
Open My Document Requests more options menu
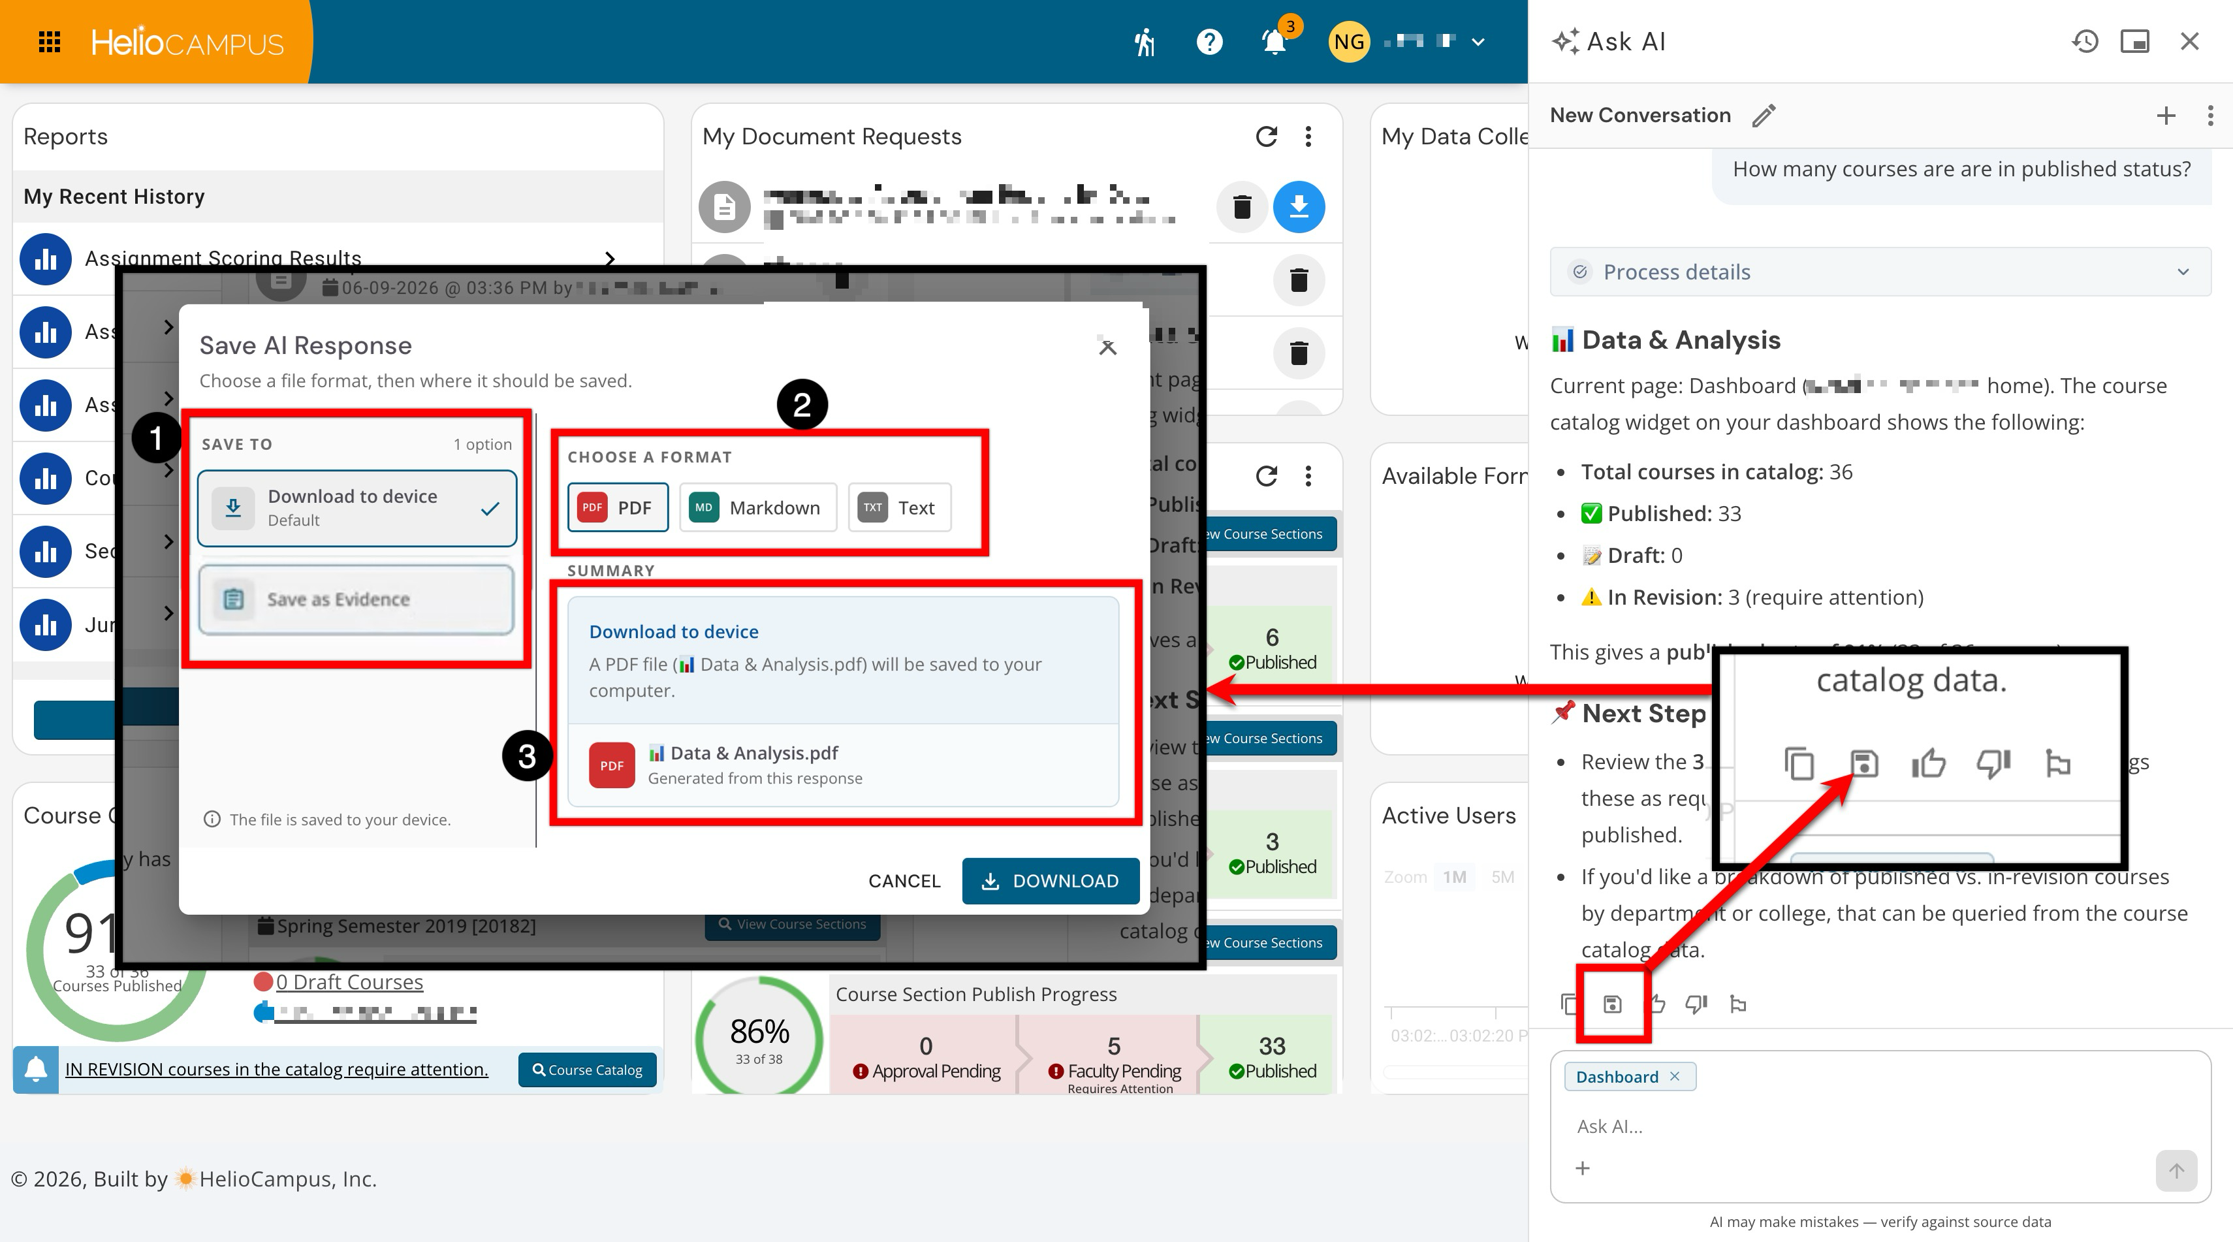point(1308,136)
